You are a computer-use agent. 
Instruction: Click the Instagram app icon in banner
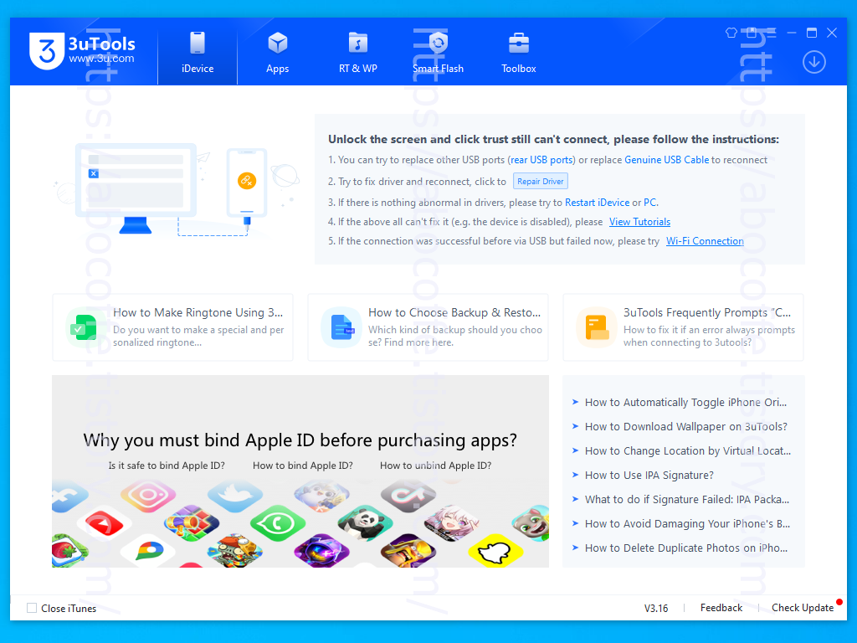148,495
